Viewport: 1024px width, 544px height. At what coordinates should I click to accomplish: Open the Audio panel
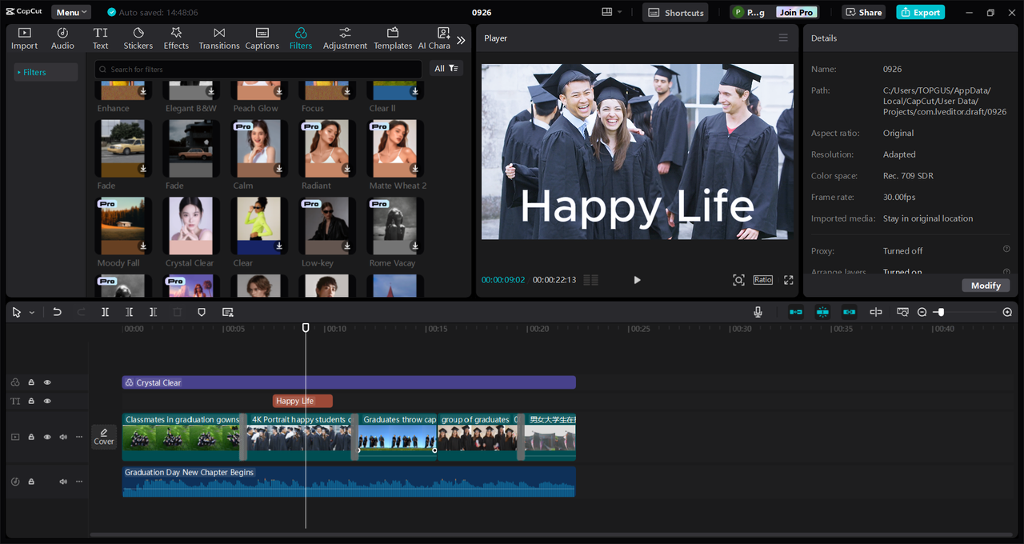coord(62,38)
